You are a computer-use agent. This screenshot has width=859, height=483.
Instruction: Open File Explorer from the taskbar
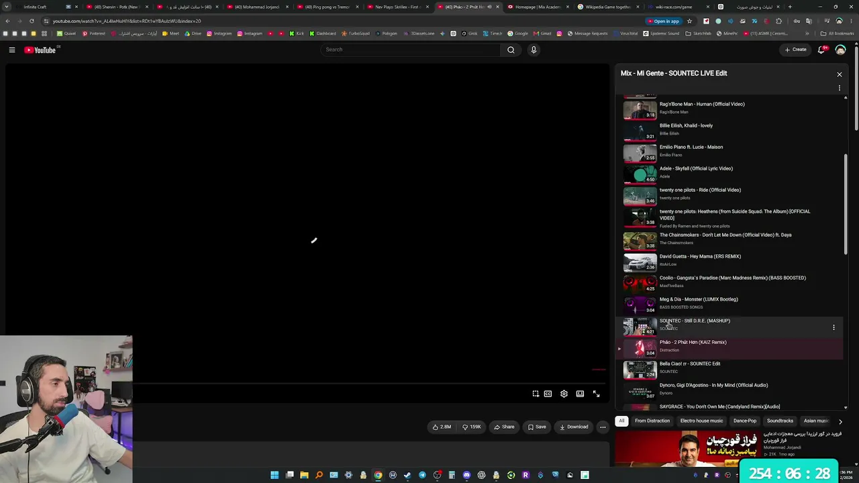pyautogui.click(x=304, y=475)
